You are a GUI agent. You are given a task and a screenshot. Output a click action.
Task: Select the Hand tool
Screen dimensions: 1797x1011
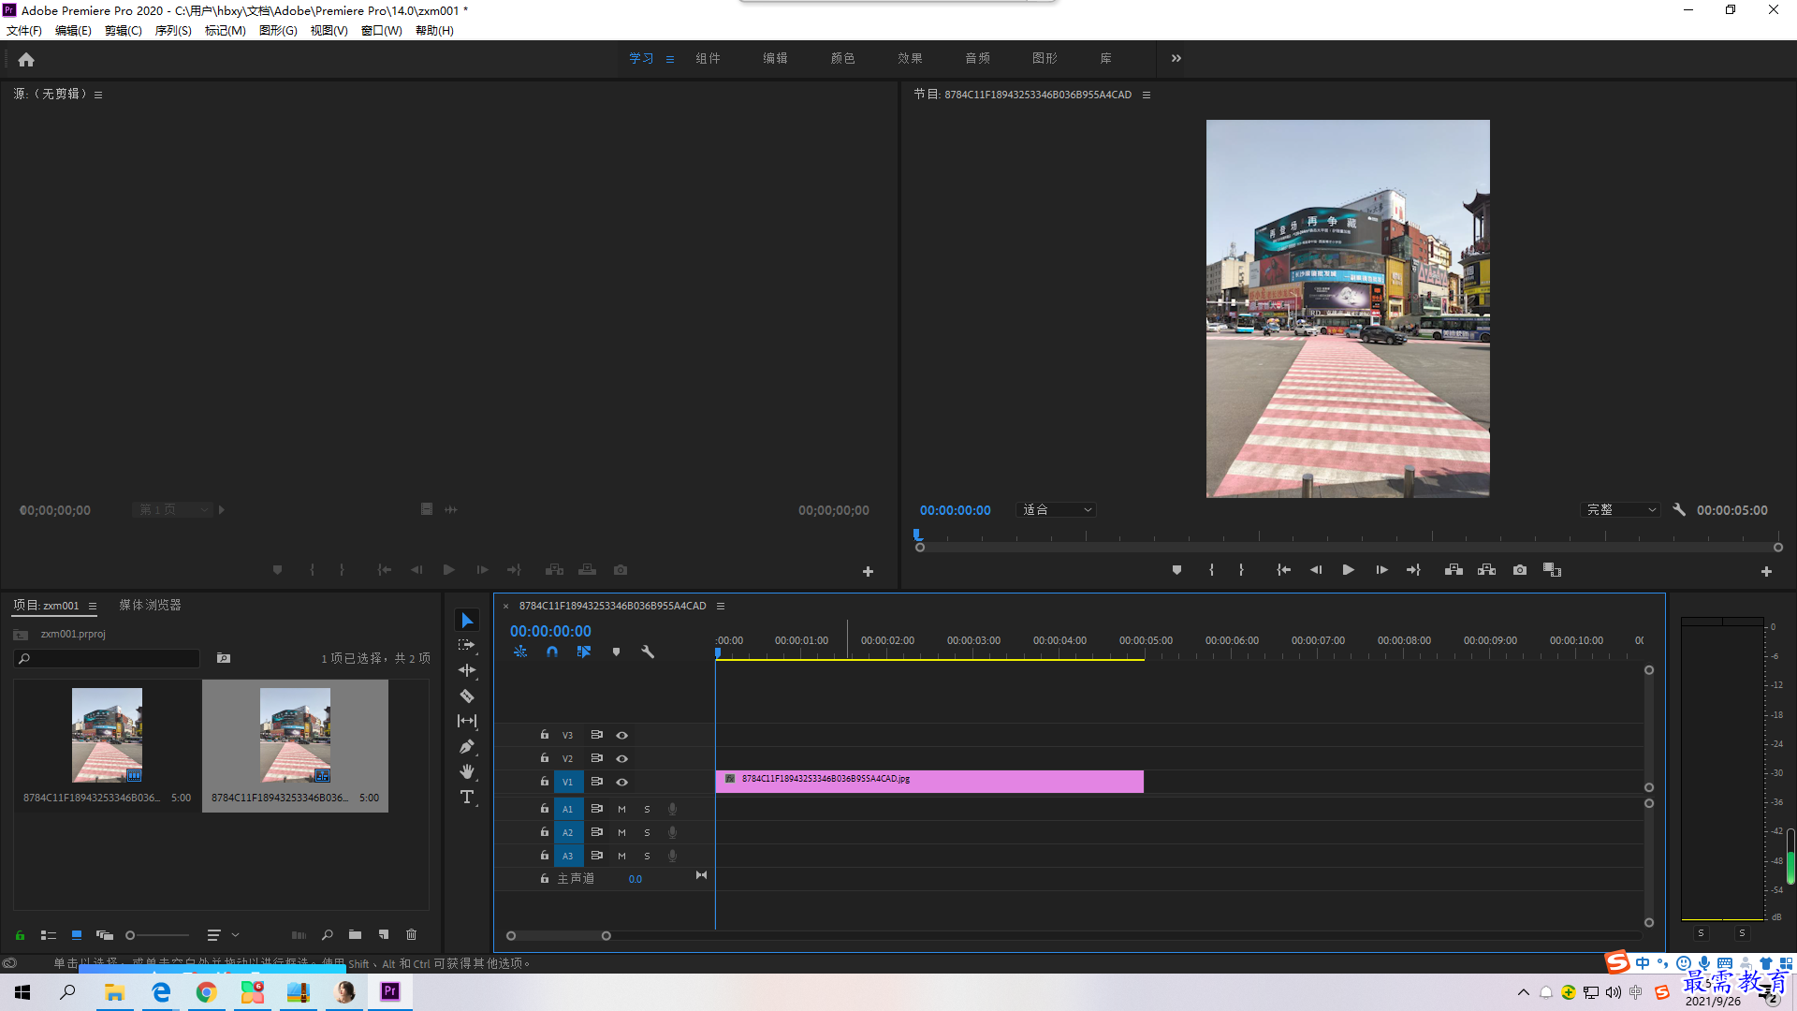tap(467, 771)
